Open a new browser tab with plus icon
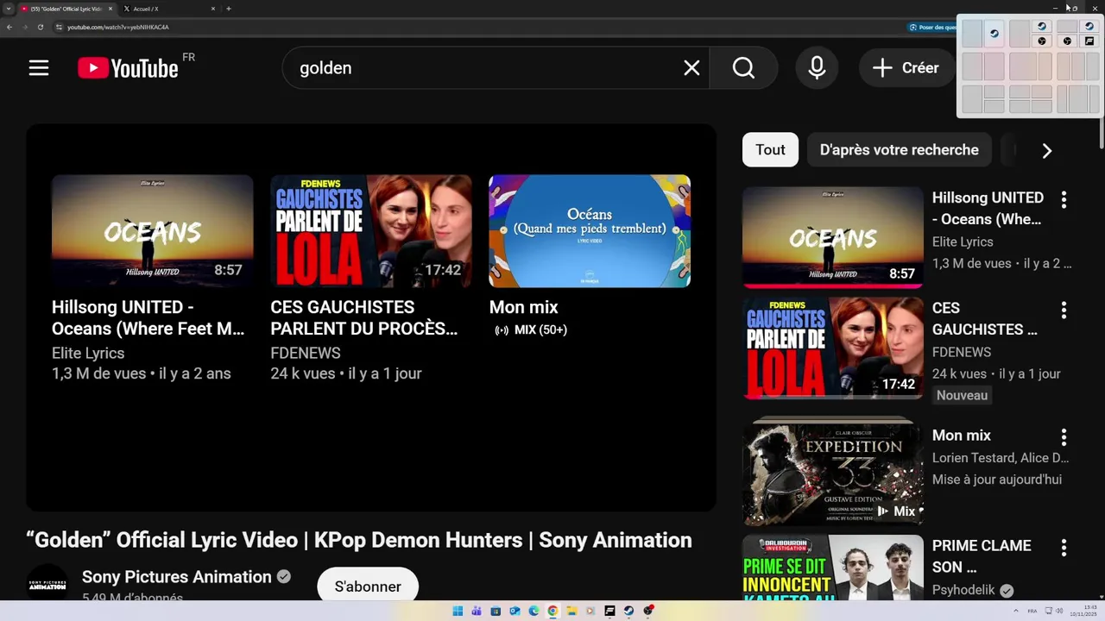The width and height of the screenshot is (1105, 621). (x=228, y=9)
